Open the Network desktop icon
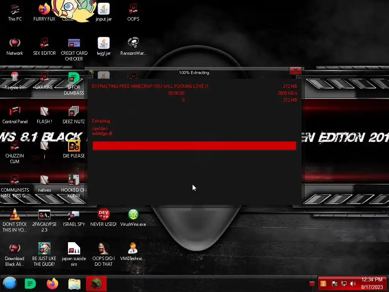Screen dimensions: 389x292 point(15,47)
